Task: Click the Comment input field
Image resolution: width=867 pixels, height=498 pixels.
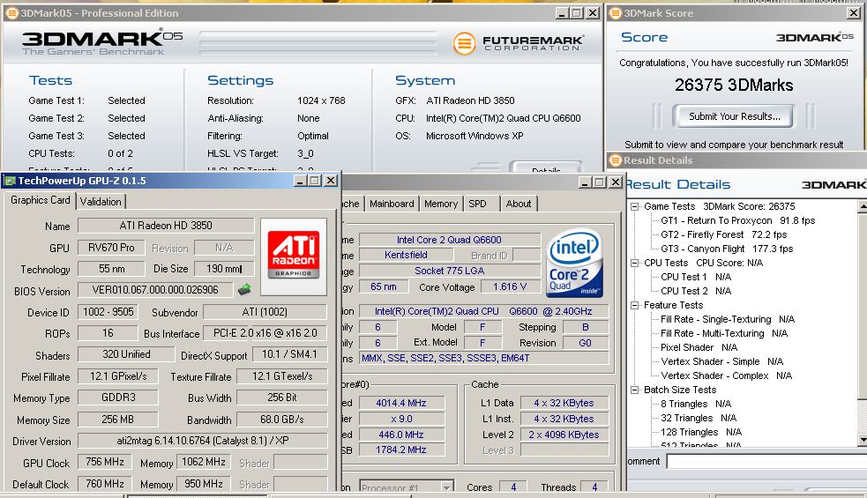Action: [766, 461]
